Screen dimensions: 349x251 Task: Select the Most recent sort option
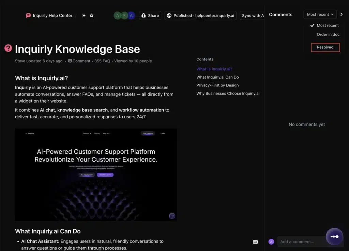[x=324, y=25]
